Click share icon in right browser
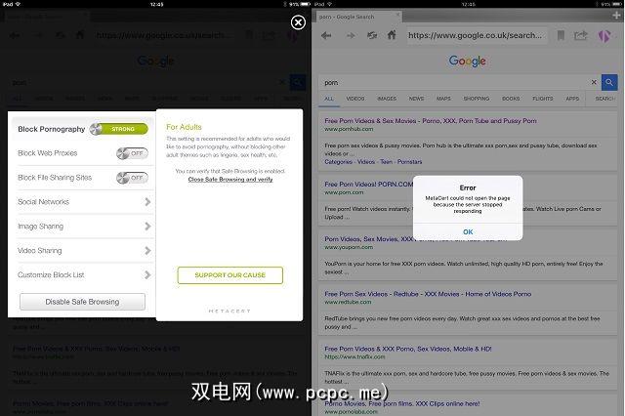 (581, 35)
